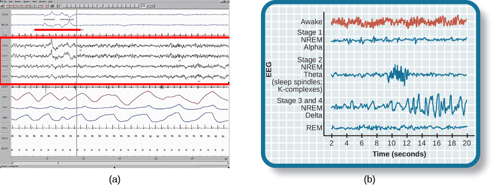
Task: Open the Video menu
Action: tap(34, 2)
